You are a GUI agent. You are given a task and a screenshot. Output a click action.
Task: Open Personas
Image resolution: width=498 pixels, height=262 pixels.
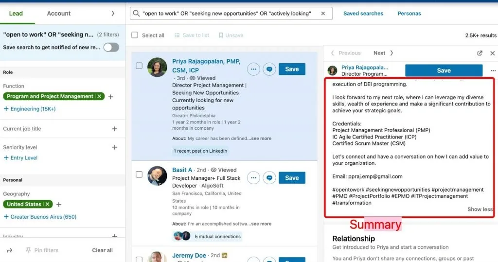click(409, 13)
